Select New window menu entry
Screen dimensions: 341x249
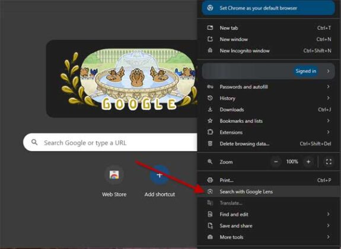[269, 39]
